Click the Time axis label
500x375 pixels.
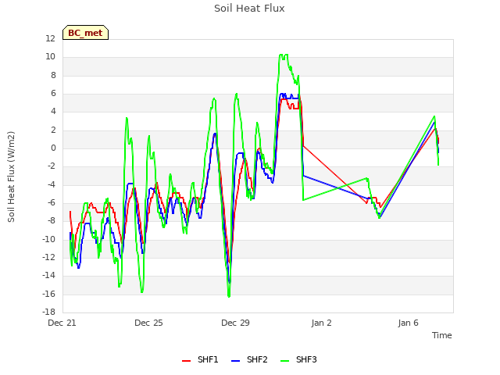click(x=441, y=335)
